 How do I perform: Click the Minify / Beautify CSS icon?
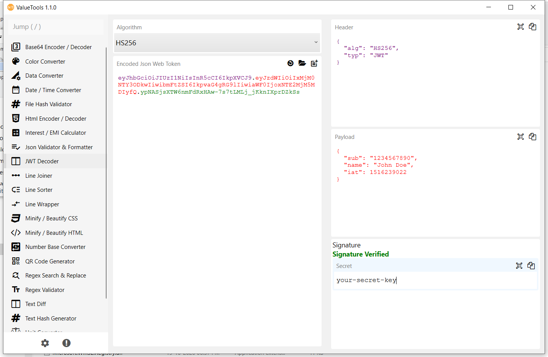[16, 218]
